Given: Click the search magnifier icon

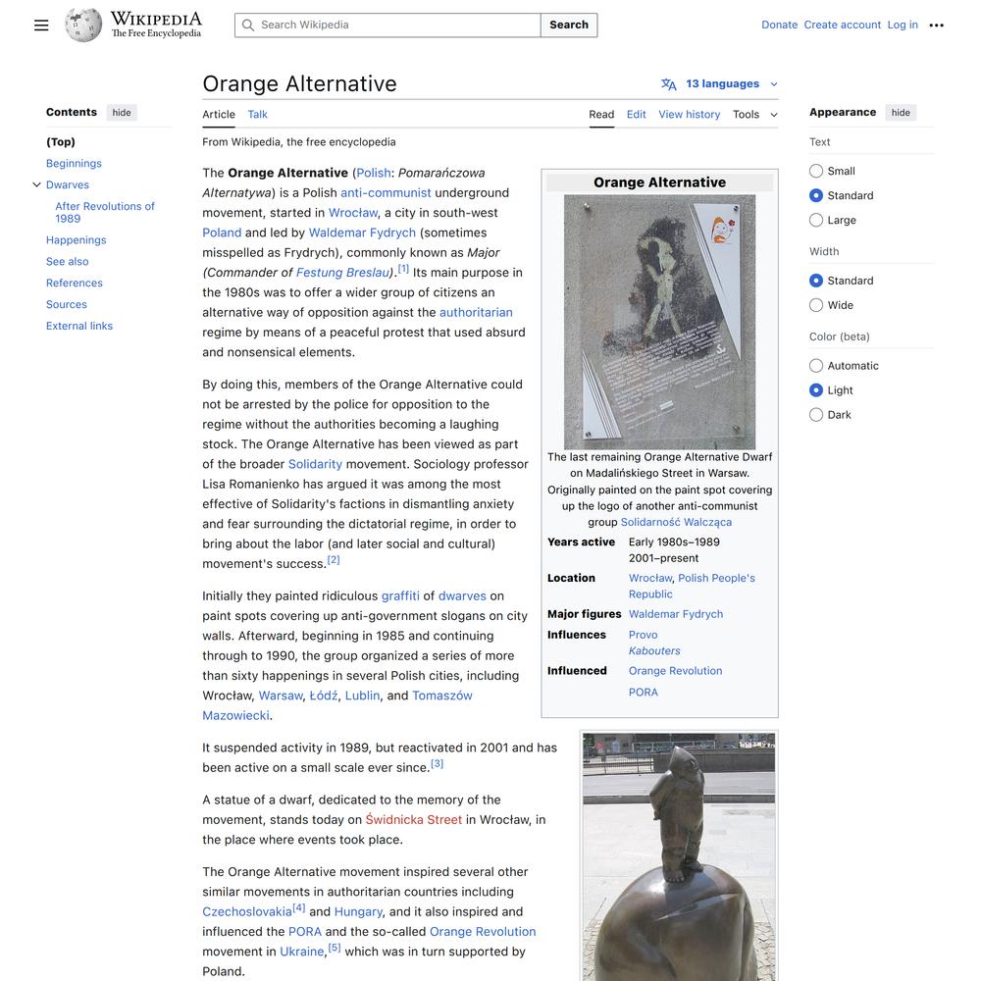Looking at the screenshot, I should (x=248, y=26).
